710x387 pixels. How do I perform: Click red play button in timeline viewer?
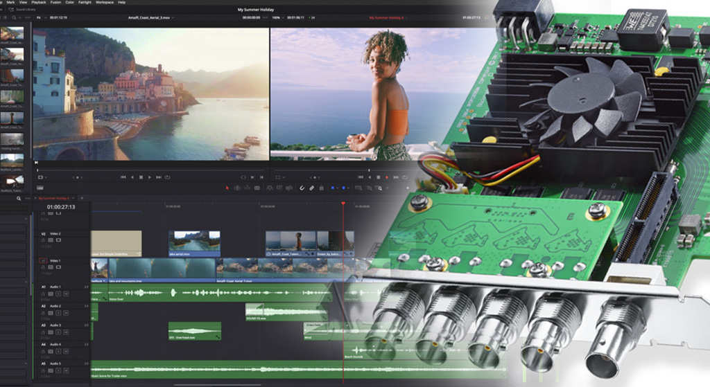(x=387, y=177)
